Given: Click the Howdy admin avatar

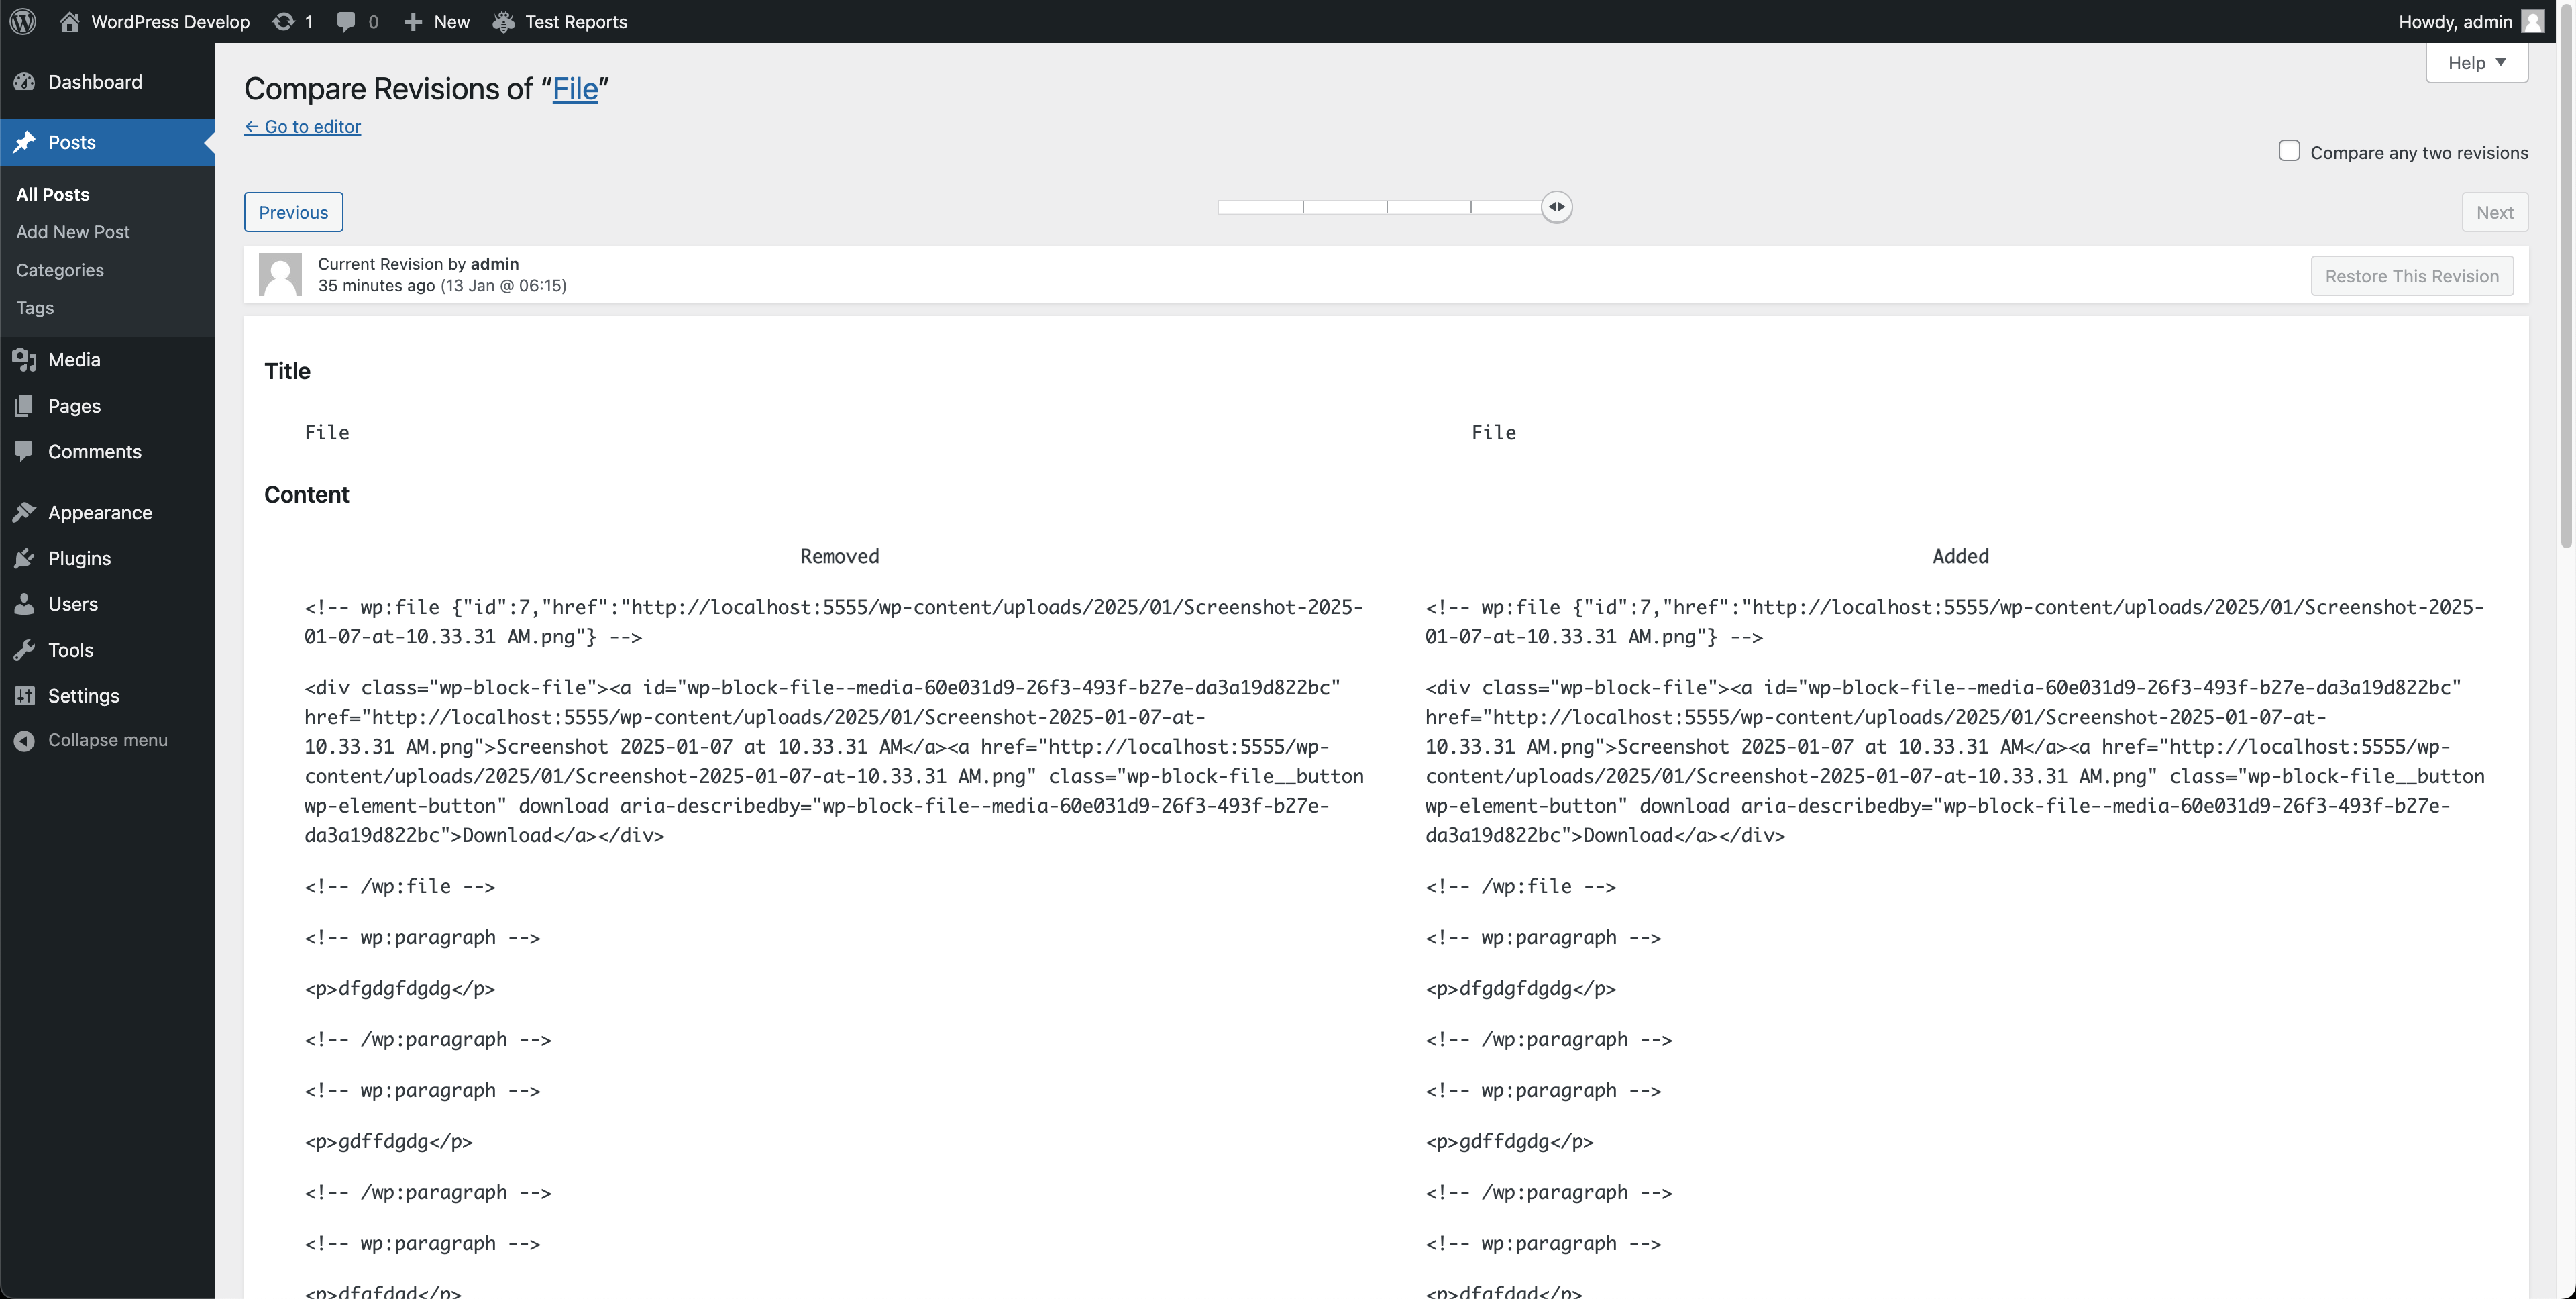Looking at the screenshot, I should pyautogui.click(x=2532, y=21).
